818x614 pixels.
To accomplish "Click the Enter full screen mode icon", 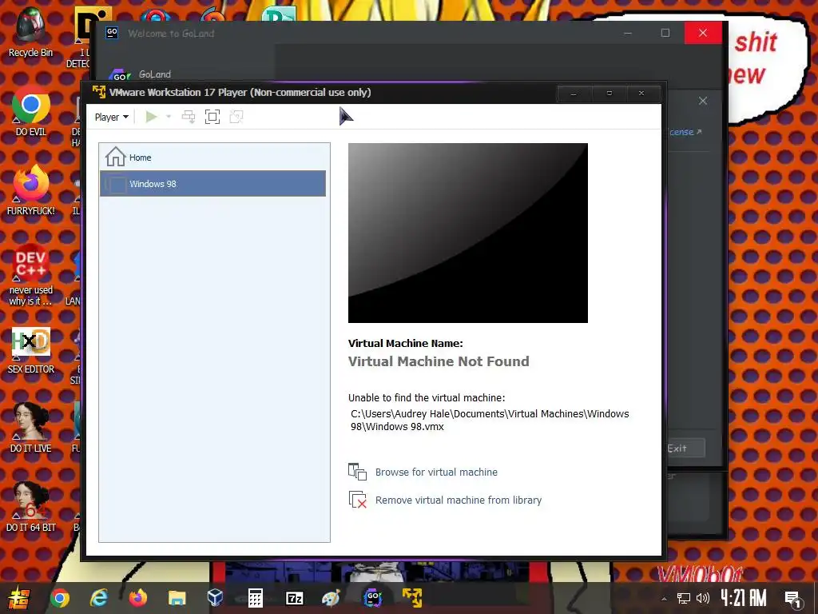I will [212, 117].
